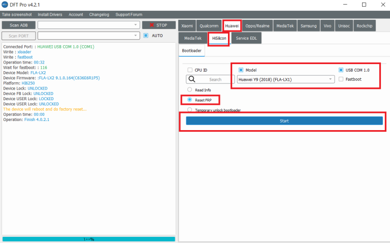Toggle the AUTO checkbox
The image size is (390, 243).
click(146, 36)
